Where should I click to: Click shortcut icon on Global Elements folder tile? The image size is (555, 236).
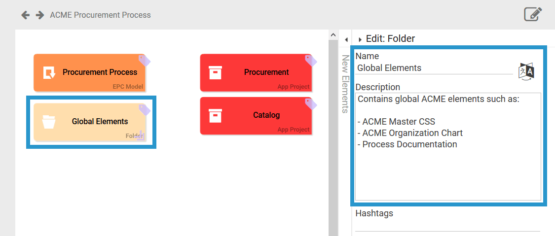[141, 135]
